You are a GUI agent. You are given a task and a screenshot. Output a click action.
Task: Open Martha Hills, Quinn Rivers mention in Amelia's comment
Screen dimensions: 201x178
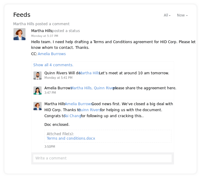click(94, 88)
